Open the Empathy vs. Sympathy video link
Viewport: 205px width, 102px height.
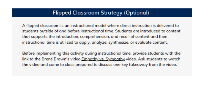click(x=103, y=59)
